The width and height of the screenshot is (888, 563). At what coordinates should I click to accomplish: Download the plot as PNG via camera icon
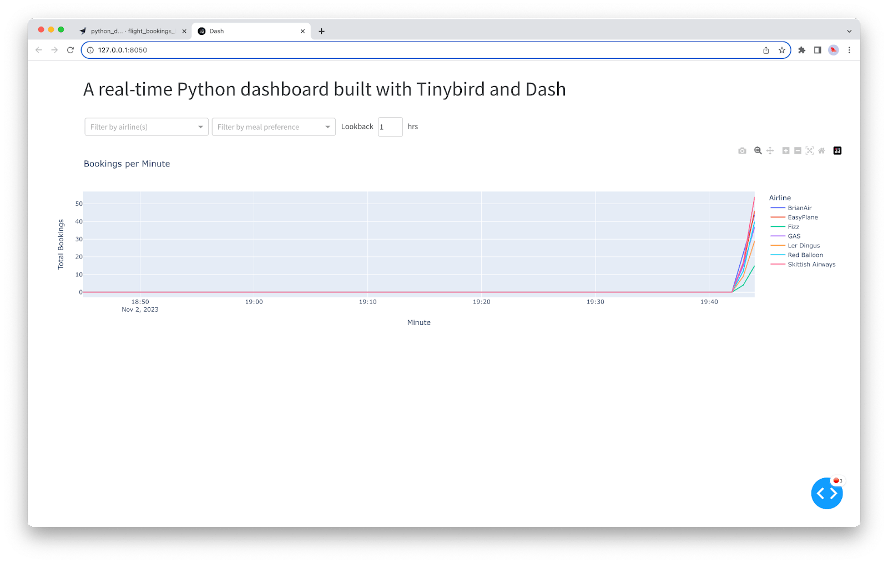(x=742, y=151)
